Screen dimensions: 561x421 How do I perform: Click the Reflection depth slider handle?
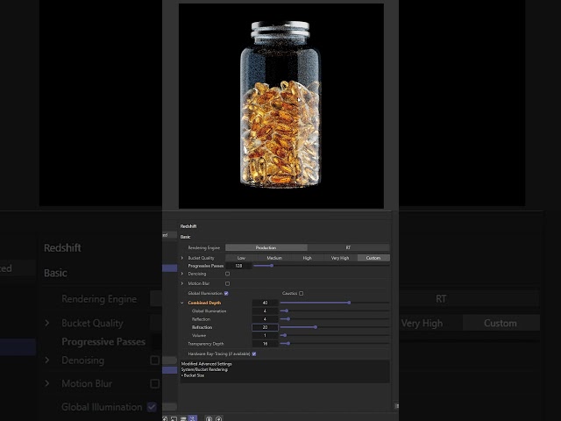click(288, 318)
